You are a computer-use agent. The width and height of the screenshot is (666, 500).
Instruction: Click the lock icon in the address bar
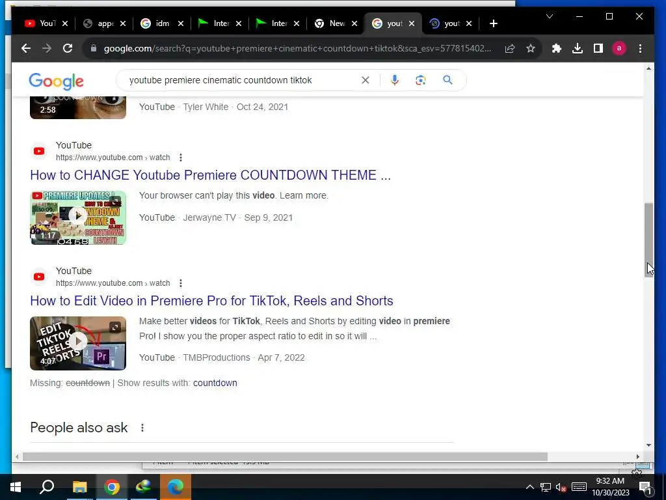(x=94, y=48)
